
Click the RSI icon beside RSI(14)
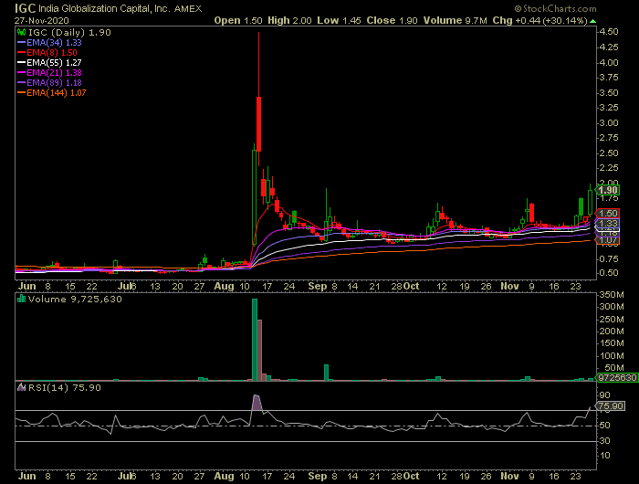coord(21,387)
